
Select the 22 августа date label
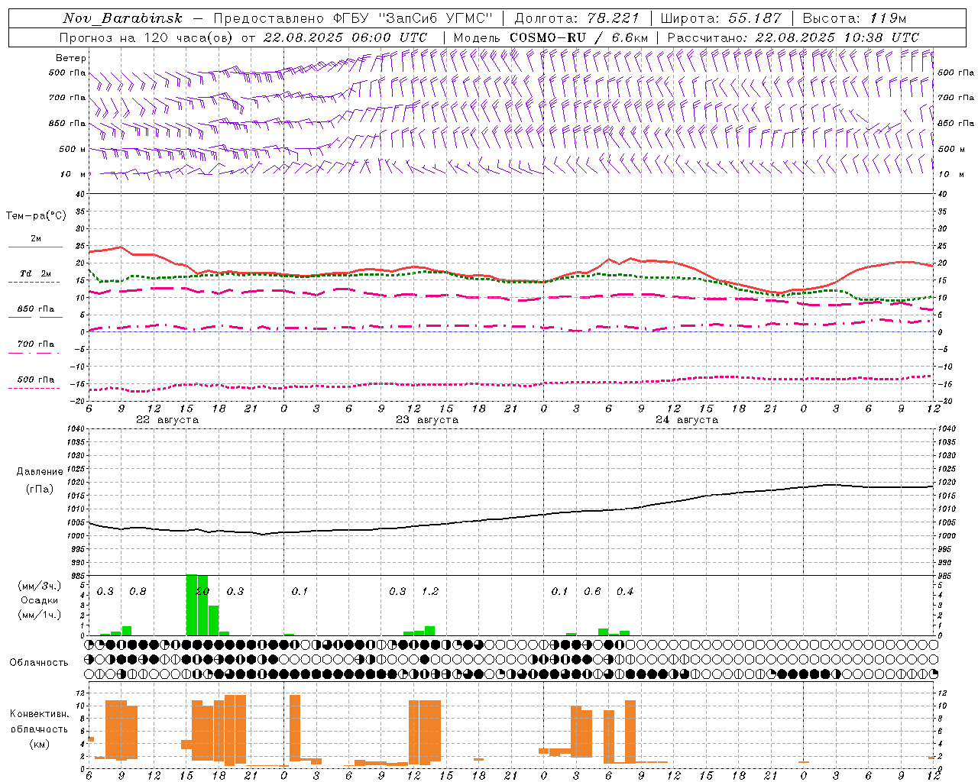pyautogui.click(x=167, y=420)
